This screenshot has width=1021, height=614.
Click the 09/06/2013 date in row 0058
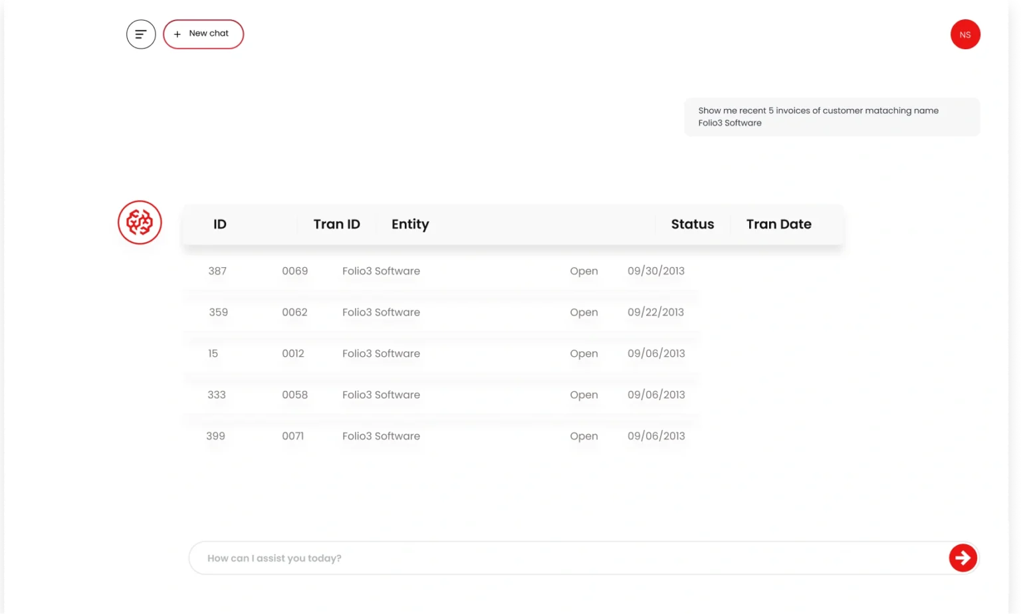tap(656, 395)
